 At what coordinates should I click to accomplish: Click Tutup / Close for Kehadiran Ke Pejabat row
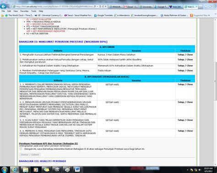point(185,66)
